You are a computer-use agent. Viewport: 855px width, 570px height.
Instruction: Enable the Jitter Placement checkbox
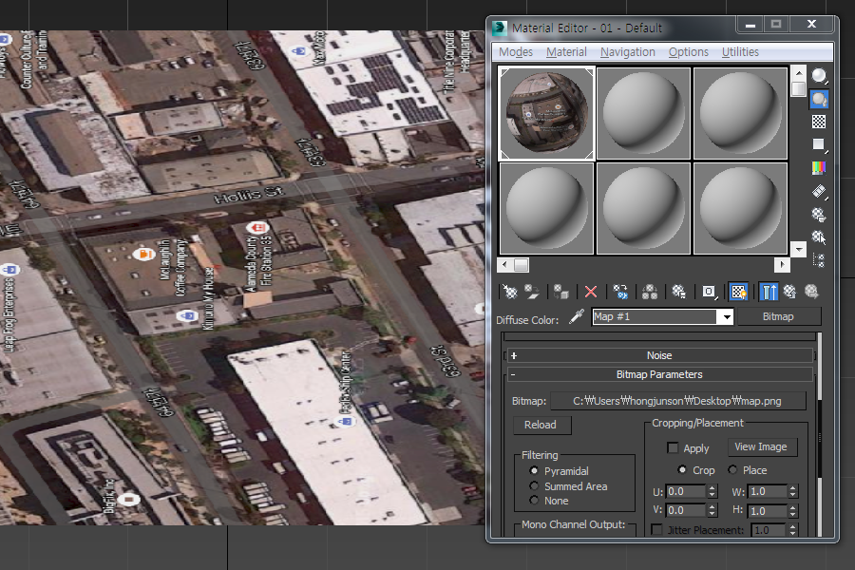coord(657,530)
